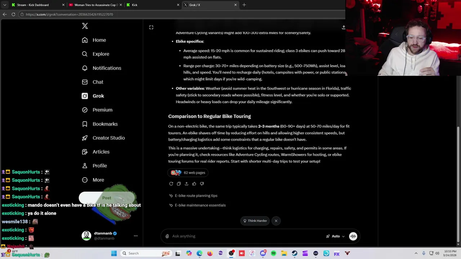
Task: Click the Think Harder button
Action: (255, 221)
